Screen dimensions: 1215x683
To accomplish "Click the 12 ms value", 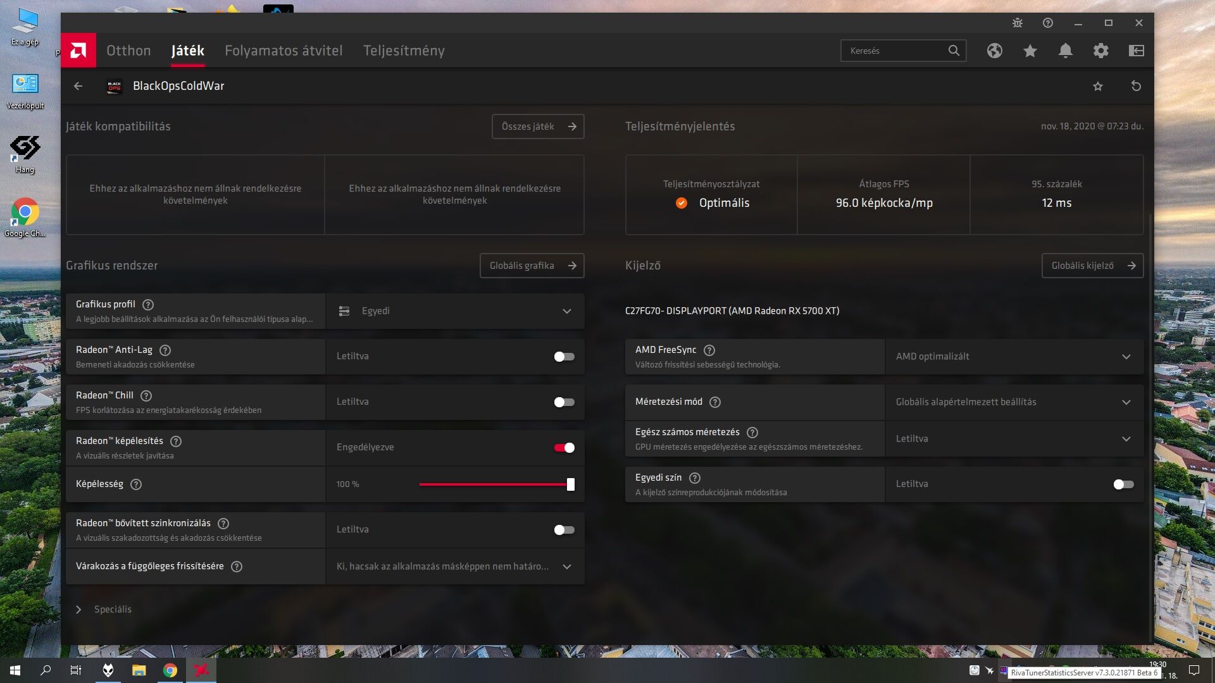I will (x=1057, y=203).
